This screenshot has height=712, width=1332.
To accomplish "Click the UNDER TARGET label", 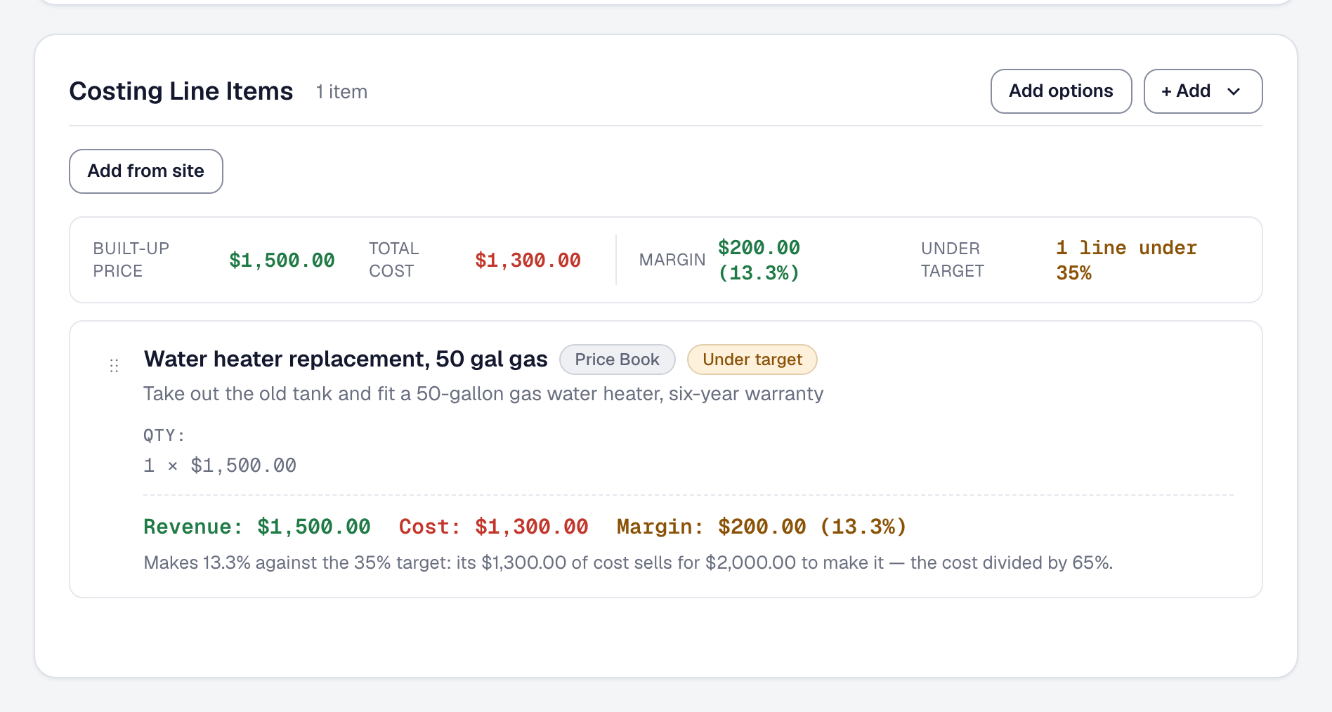I will [953, 260].
